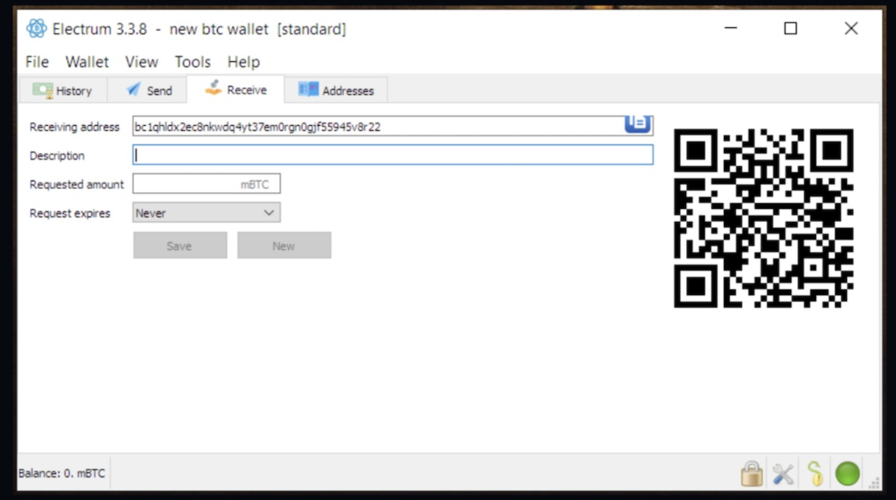Click the seed icon in status bar
This screenshot has width=896, height=500.
[815, 474]
